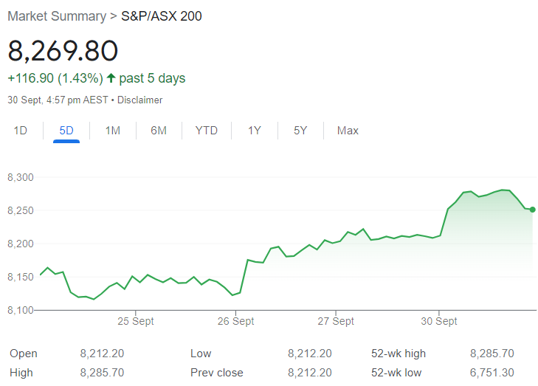Switch to the 6M chart view
Image resolution: width=538 pixels, height=386 pixels.
(x=159, y=131)
